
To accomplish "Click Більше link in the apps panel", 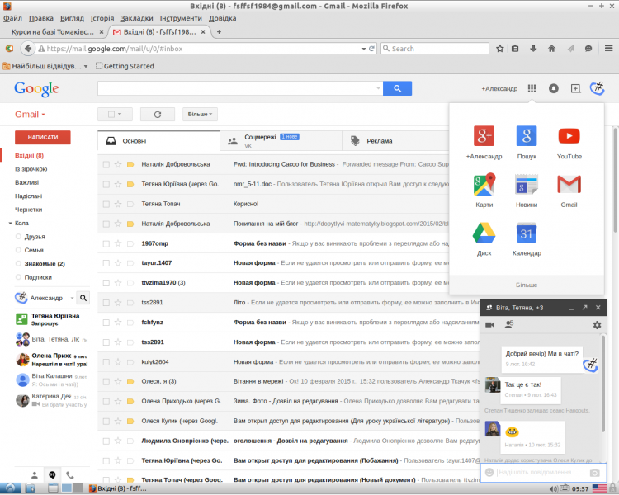I will pos(527,285).
